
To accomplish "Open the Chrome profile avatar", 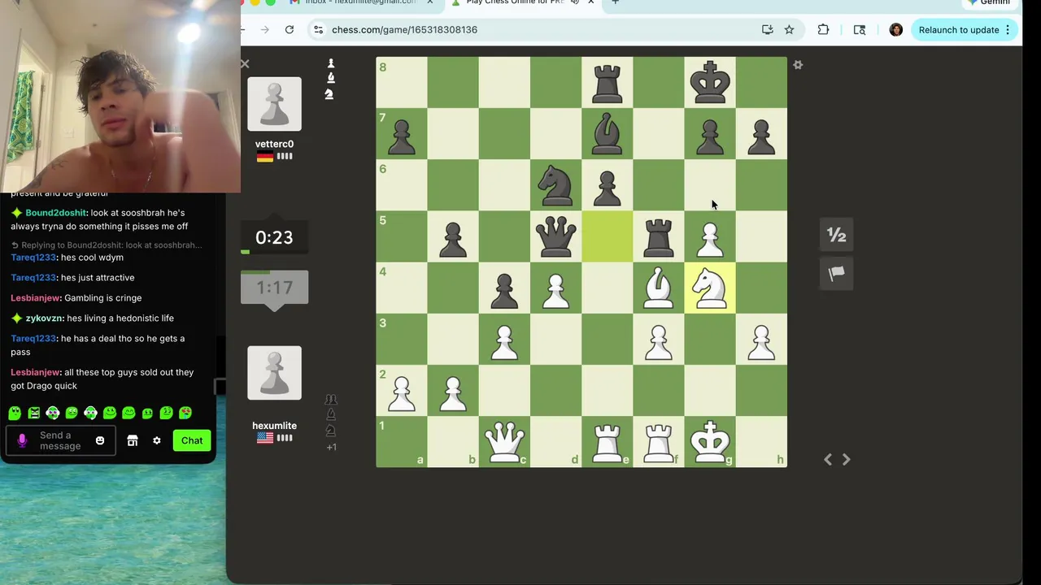I will pyautogui.click(x=895, y=29).
